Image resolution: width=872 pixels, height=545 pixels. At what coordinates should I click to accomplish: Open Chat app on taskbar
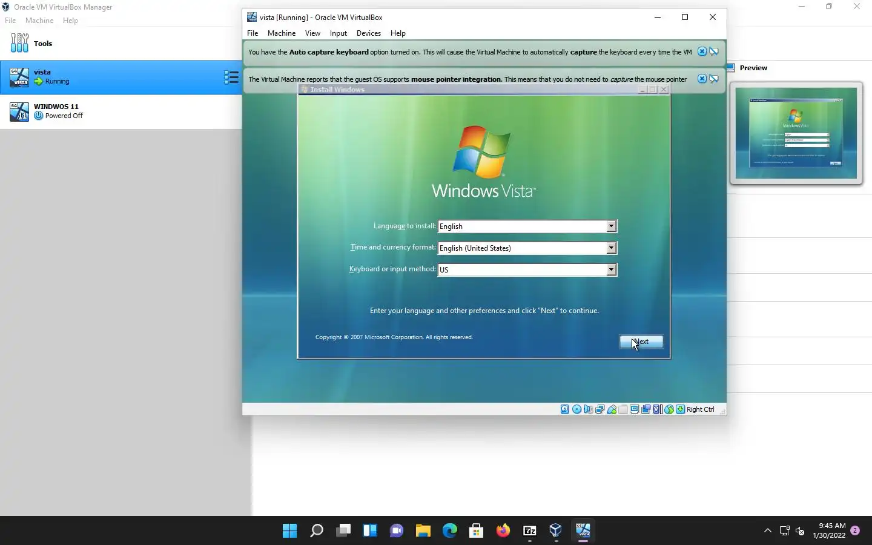tap(397, 531)
